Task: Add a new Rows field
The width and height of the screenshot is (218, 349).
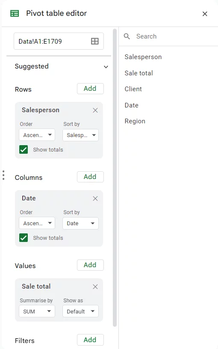Action: (90, 89)
